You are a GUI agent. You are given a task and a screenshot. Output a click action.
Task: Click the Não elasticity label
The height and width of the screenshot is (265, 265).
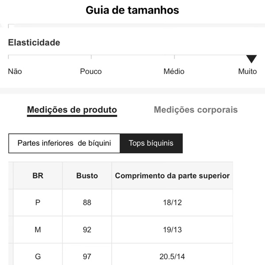pyautogui.click(x=15, y=72)
